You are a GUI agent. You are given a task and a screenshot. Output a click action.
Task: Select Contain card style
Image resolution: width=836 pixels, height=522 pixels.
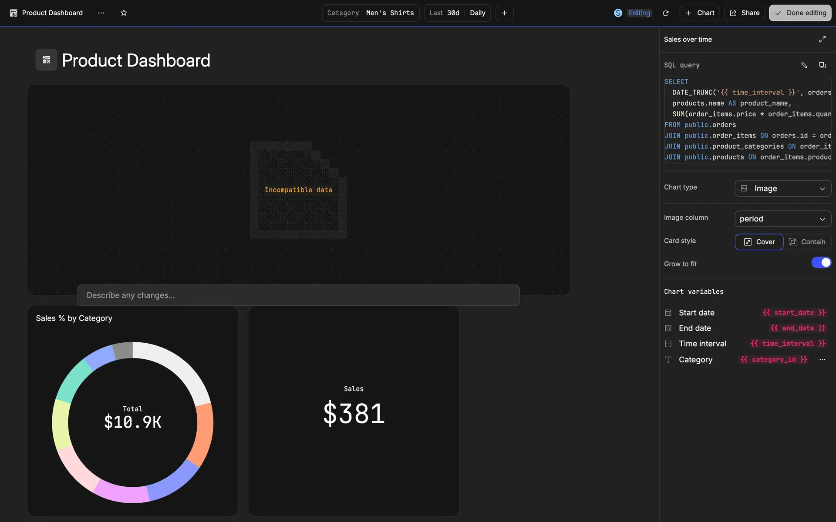[x=807, y=242]
